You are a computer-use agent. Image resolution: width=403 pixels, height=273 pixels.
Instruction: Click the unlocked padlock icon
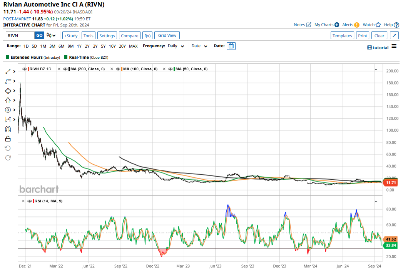8,139
